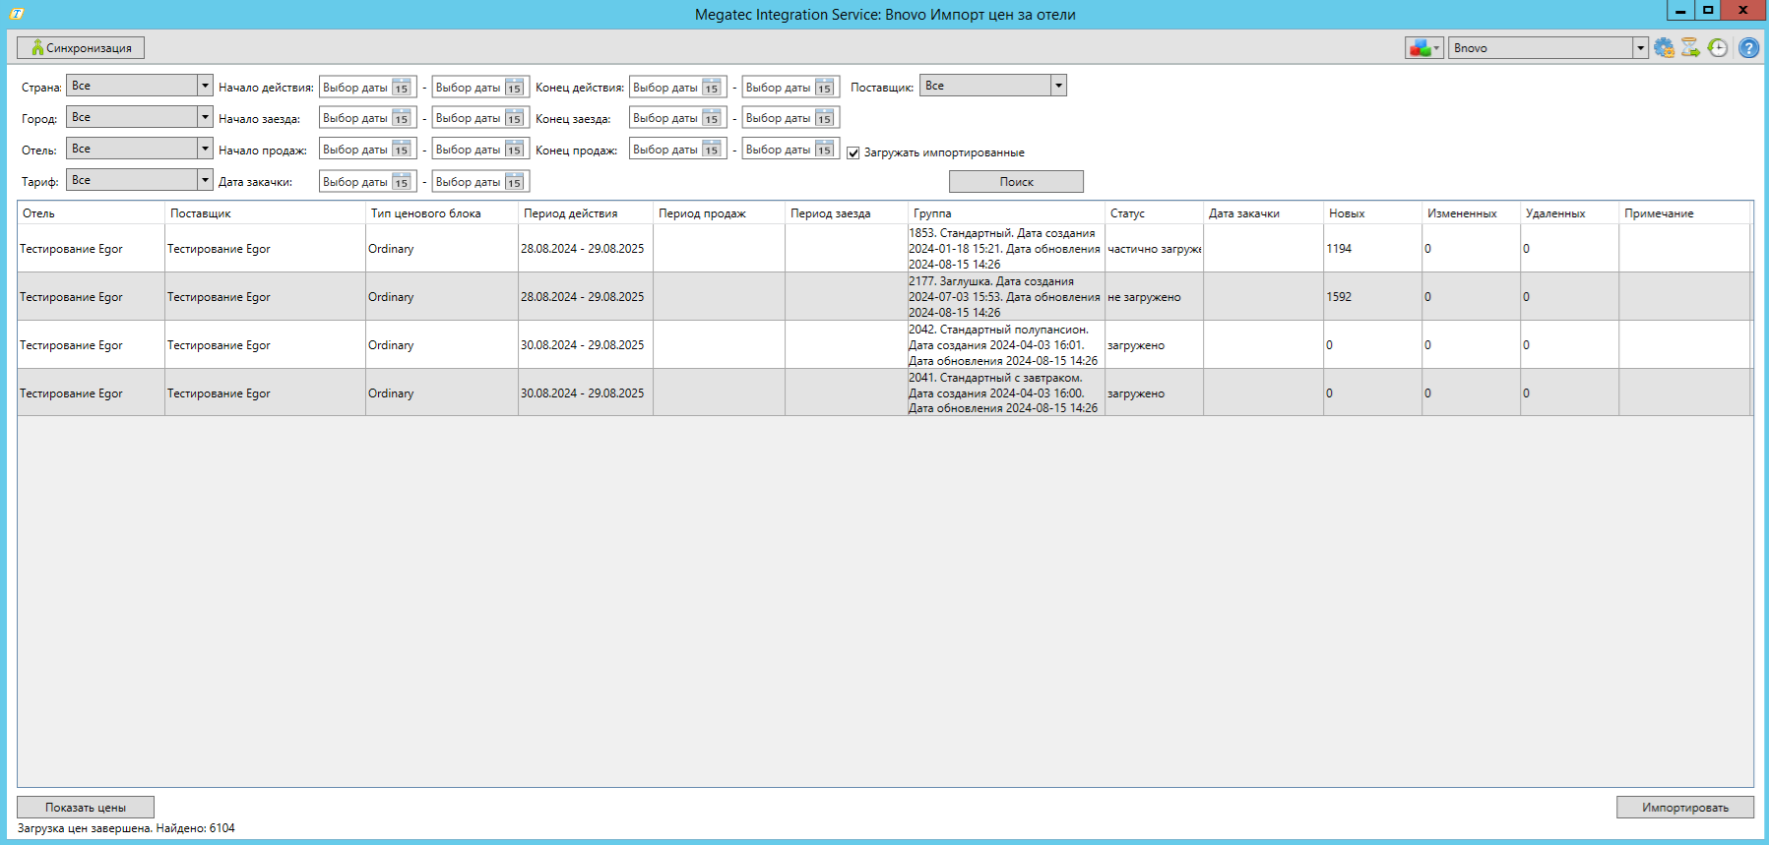
Task: Click the 'частично загруже' status cell
Action: coord(1154,249)
